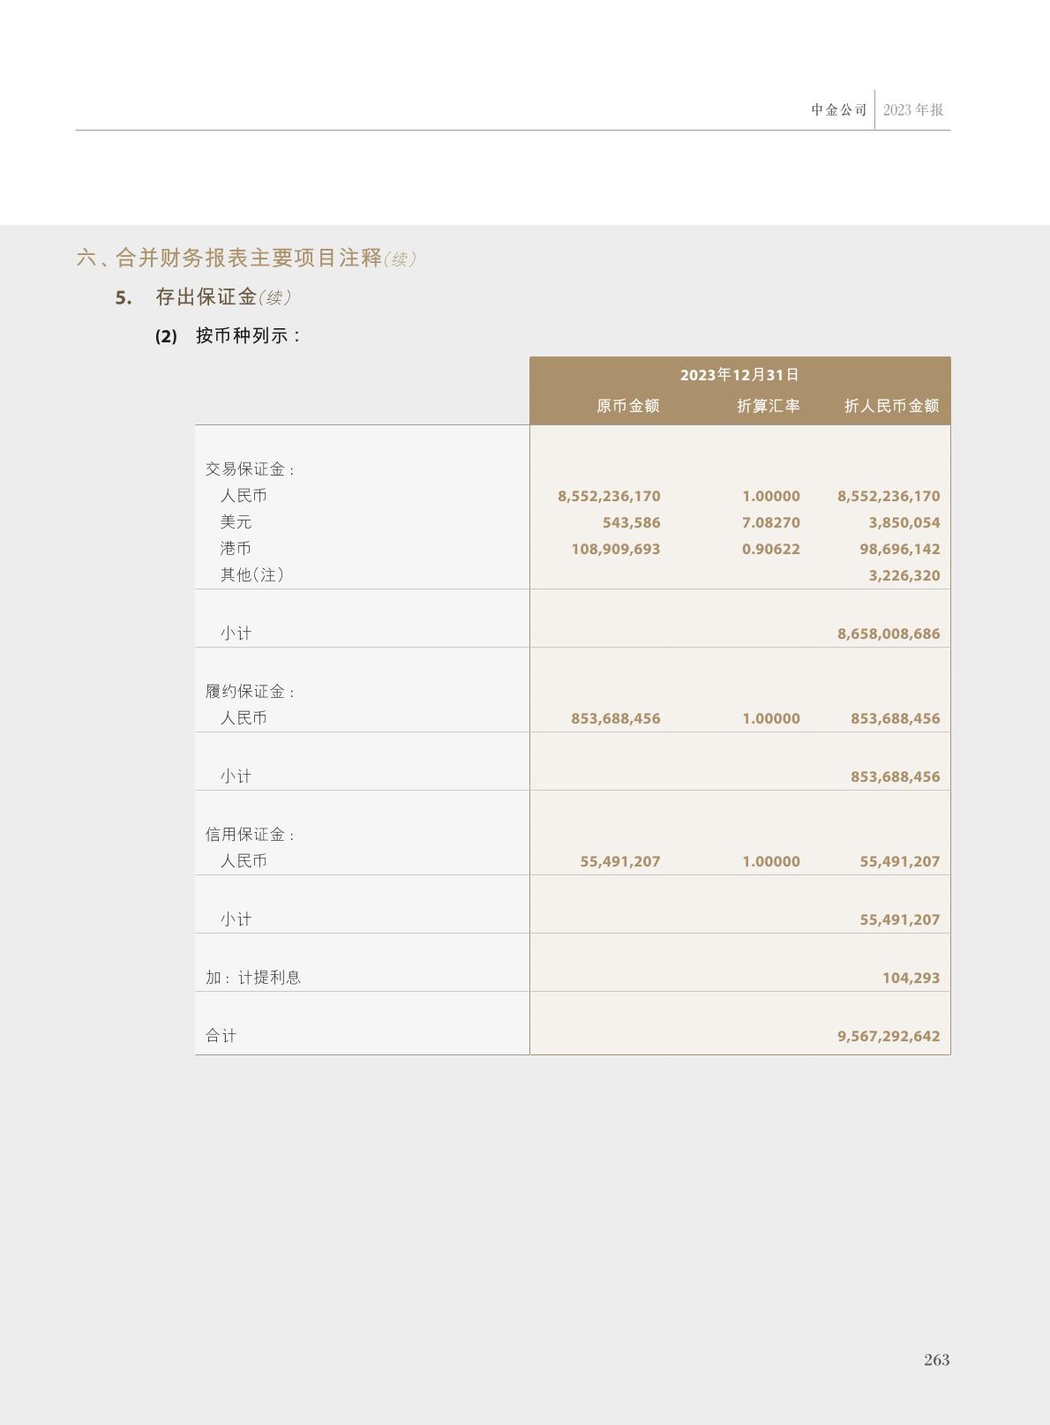
Task: Click the 折算汇率 column header
Action: [768, 406]
